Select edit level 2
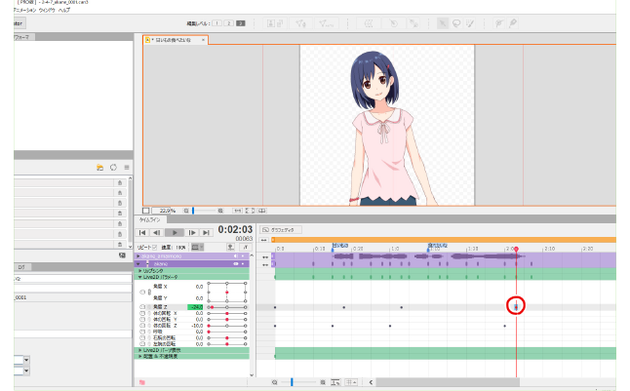Screen dimensions: 630x391 228,23
